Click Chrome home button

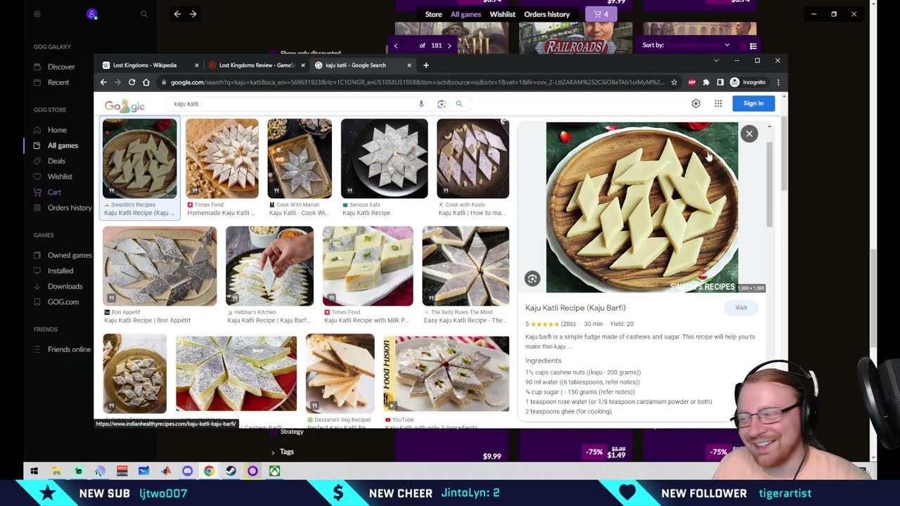pos(146,82)
